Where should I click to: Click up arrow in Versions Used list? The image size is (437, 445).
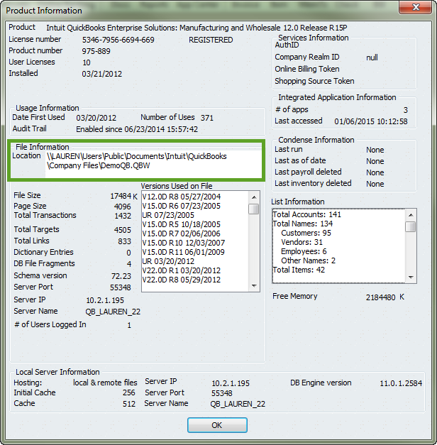pyautogui.click(x=254, y=197)
